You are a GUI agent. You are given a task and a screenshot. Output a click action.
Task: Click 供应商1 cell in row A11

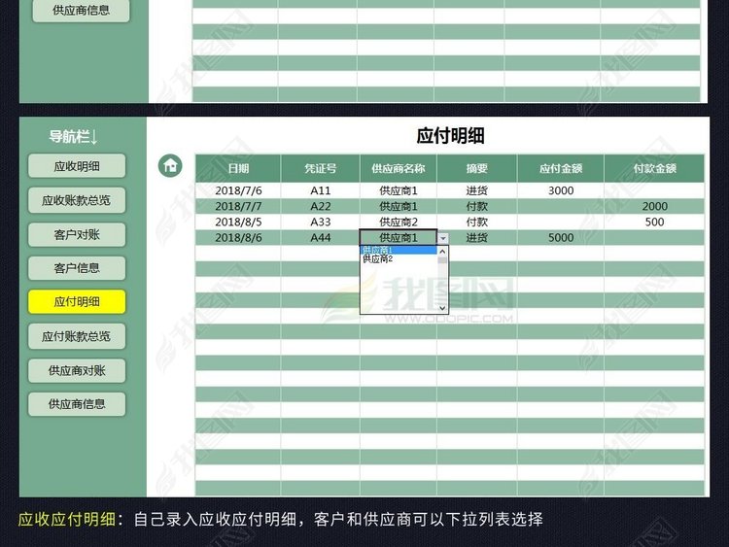tap(398, 190)
